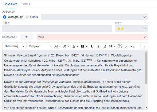Click the word "Infinitesimalrechnung" in the editor
Screen dimensions: 157x112
(x=49, y=96)
